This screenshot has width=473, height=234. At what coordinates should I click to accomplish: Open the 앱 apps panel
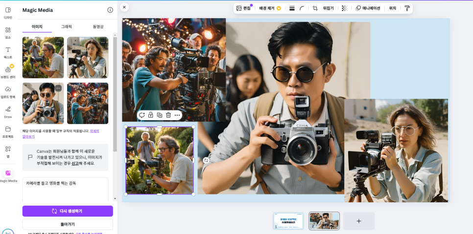click(8, 151)
